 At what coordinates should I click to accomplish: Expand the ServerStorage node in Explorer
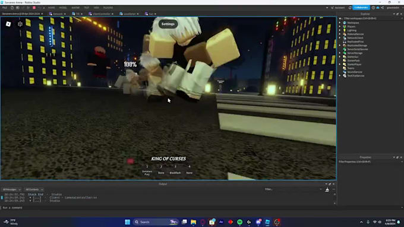point(340,53)
